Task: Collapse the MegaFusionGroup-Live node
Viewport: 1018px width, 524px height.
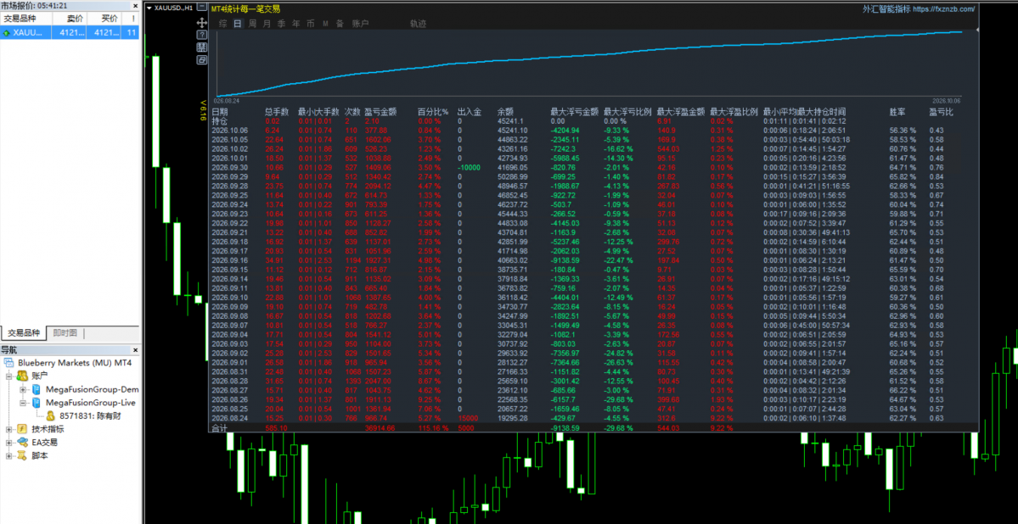Action: [x=24, y=403]
